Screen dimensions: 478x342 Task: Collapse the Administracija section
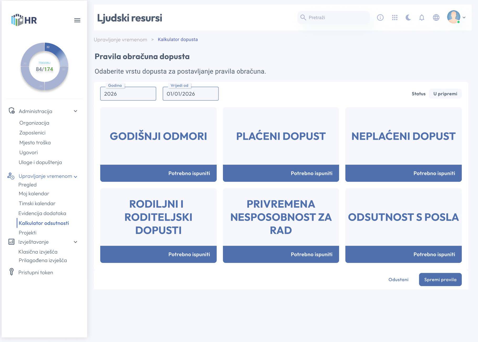(x=76, y=111)
